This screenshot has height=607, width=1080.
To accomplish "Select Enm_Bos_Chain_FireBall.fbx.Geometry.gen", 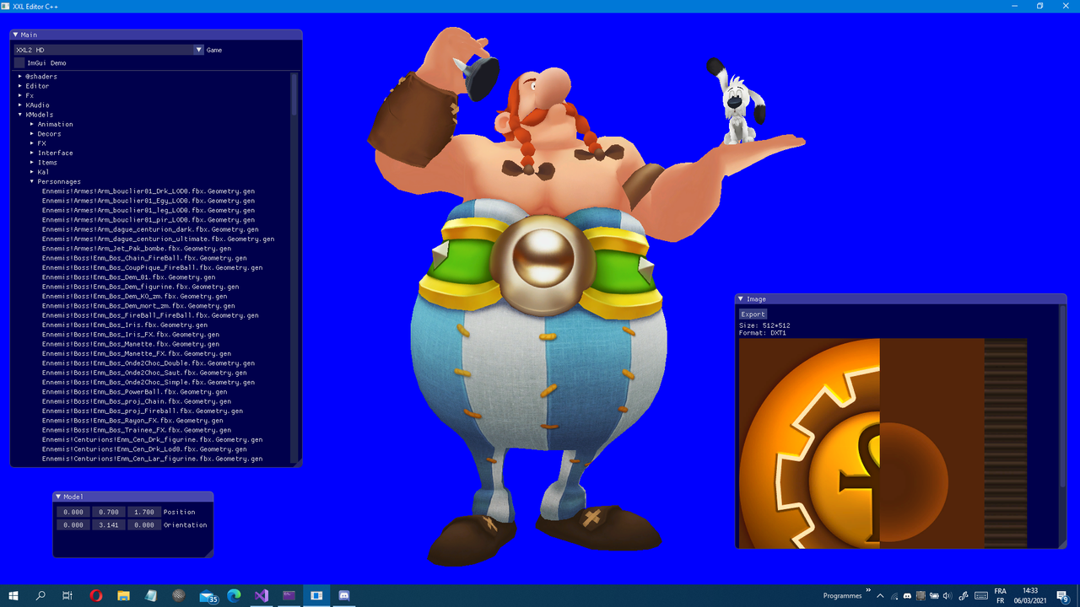I will 144,258.
